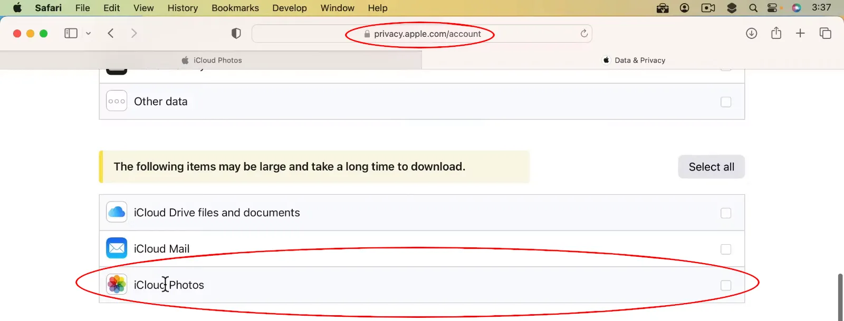Open Spotlight search in the menu bar
Image resolution: width=844 pixels, height=321 pixels.
[x=753, y=8]
